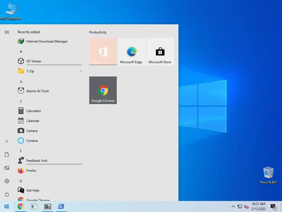The width and height of the screenshot is (282, 212).
Task: Launch Firefox from the app list
Action: (50, 170)
